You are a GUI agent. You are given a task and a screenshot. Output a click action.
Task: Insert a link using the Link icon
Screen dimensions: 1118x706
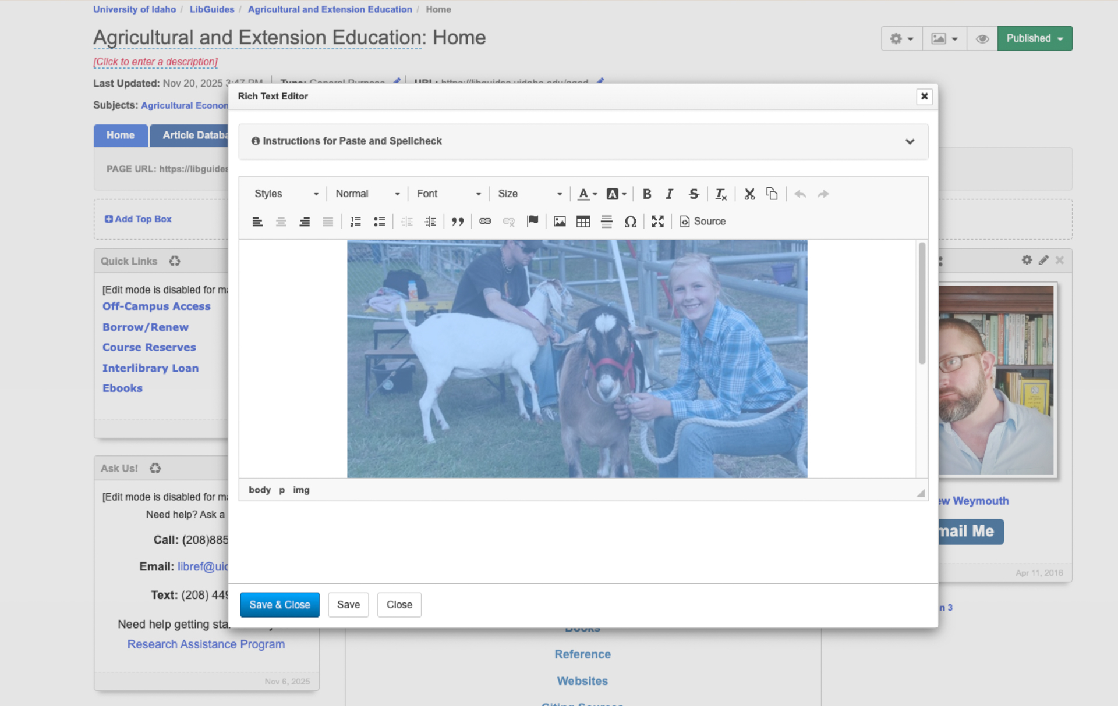(485, 222)
